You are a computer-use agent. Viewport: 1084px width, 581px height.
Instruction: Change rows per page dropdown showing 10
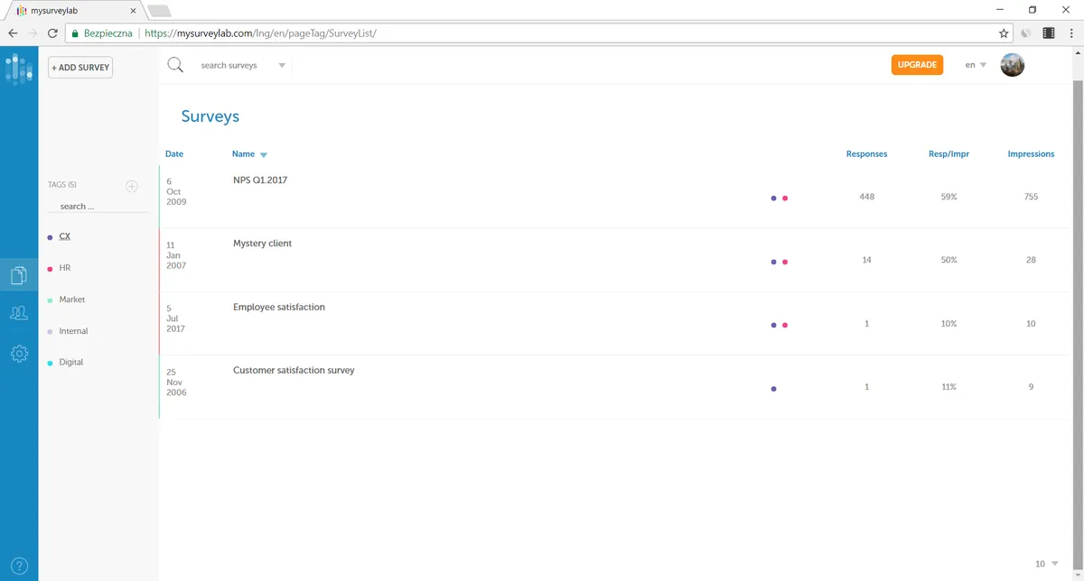(x=1047, y=564)
